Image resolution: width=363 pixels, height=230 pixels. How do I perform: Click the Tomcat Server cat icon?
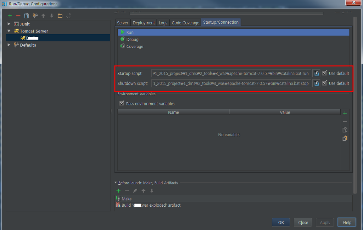coord(16,31)
